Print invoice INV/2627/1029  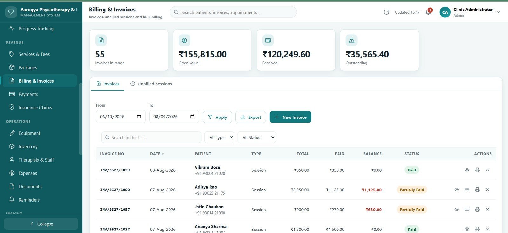[477, 170]
